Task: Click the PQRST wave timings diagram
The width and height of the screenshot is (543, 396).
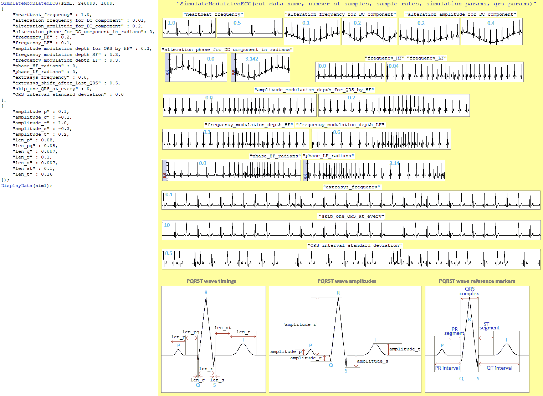Action: tap(213, 339)
